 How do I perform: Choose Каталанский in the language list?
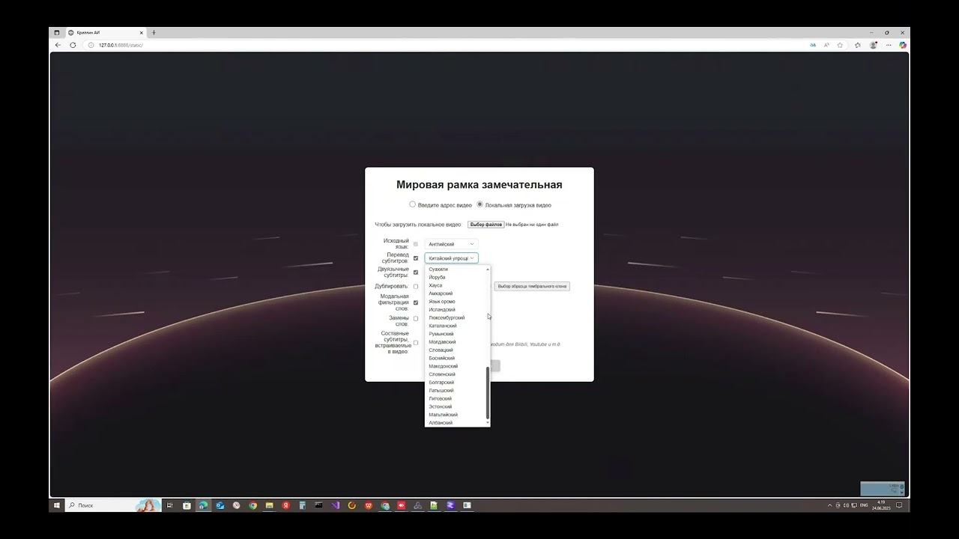pyautogui.click(x=456, y=326)
